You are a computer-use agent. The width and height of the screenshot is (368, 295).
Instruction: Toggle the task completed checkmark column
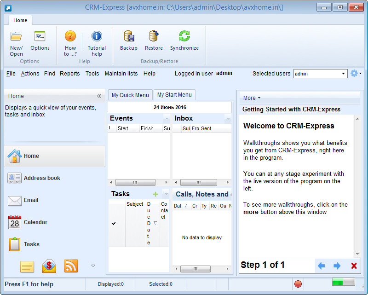(x=114, y=223)
